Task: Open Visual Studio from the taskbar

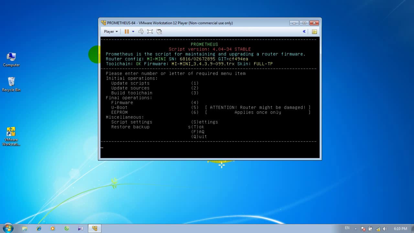Action: (81, 228)
